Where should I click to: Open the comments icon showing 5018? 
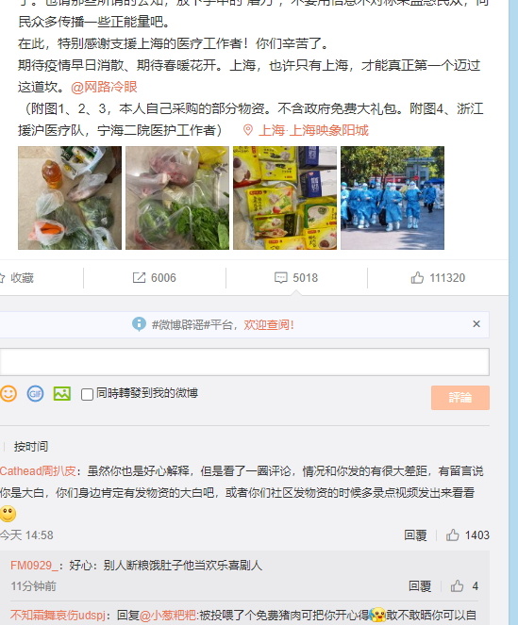coord(280,278)
